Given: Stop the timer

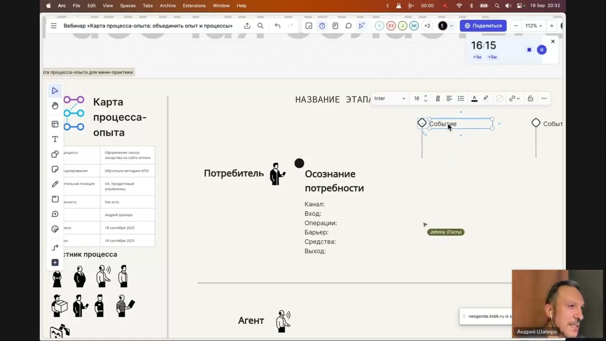Looking at the screenshot, I should (529, 50).
